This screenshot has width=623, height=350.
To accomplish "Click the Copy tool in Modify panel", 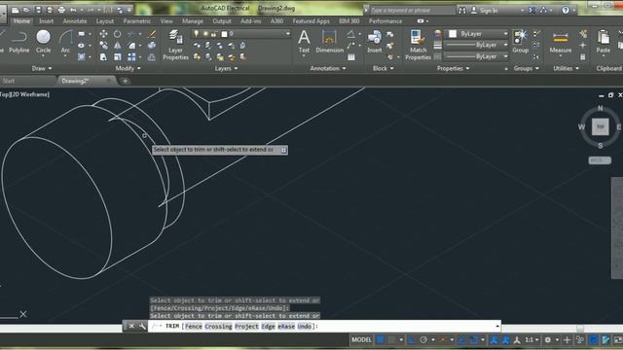I will point(103,46).
